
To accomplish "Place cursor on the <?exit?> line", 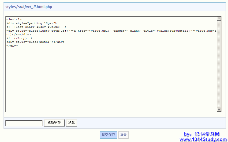I will [14, 19].
